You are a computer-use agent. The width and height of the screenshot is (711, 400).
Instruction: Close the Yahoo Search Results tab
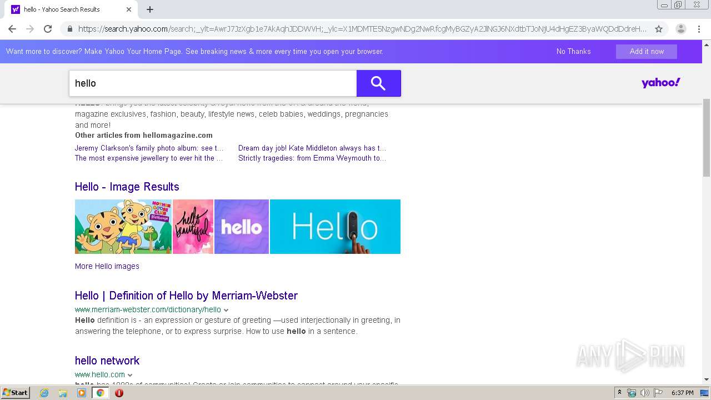tap(129, 9)
